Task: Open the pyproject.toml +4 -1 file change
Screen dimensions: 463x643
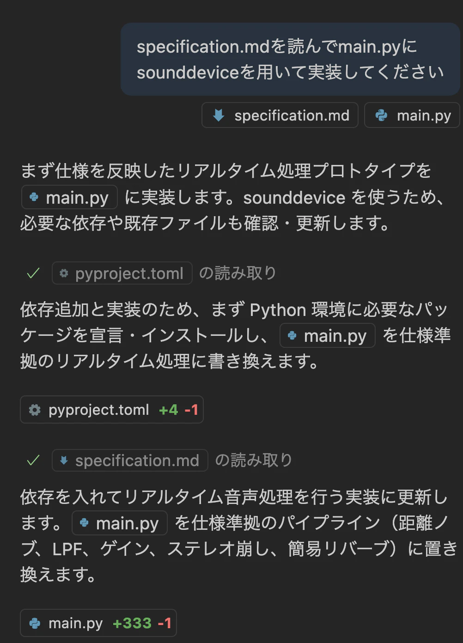Action: (111, 409)
